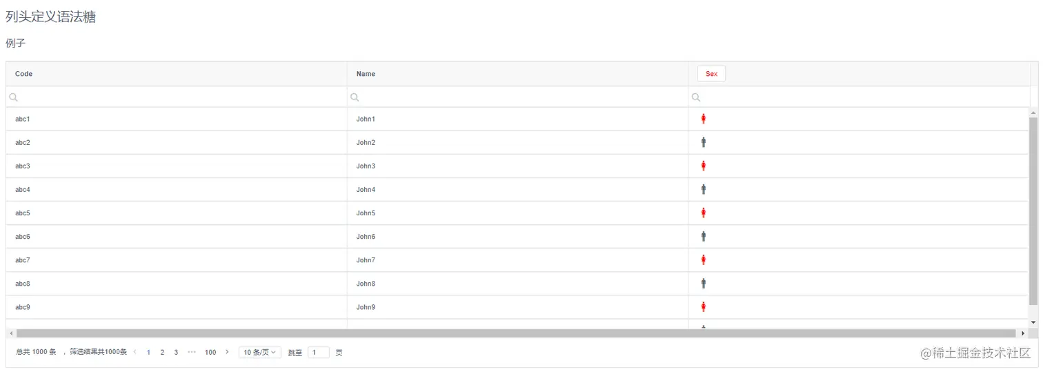Go to page 1
1043x372 pixels.
(148, 352)
